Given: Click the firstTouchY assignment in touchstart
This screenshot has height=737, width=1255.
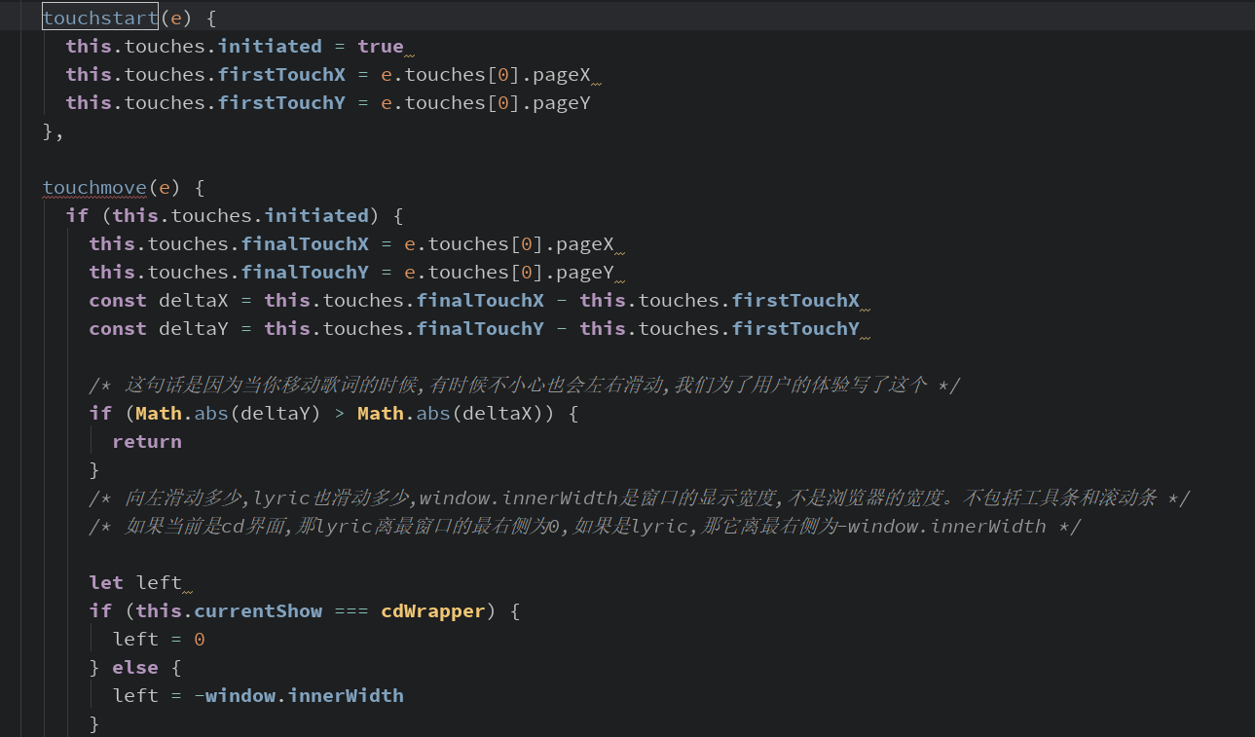Looking at the screenshot, I should 328,102.
